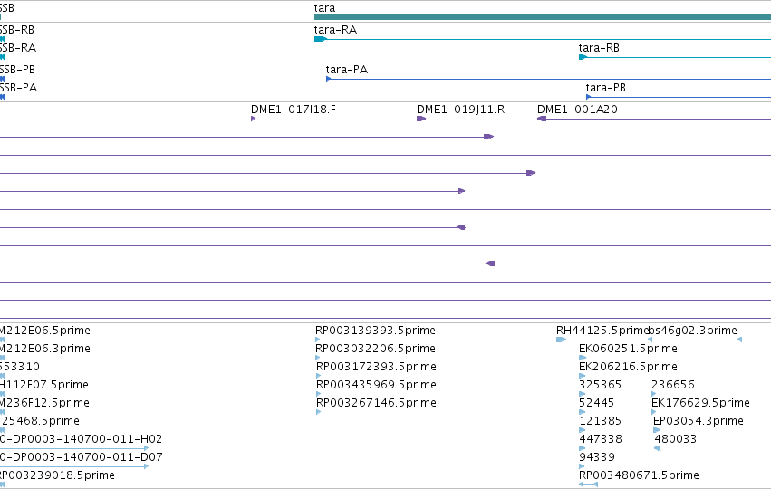Click the DME1-017I18.F feature label
Screen dimensions: 771x489
click(294, 109)
